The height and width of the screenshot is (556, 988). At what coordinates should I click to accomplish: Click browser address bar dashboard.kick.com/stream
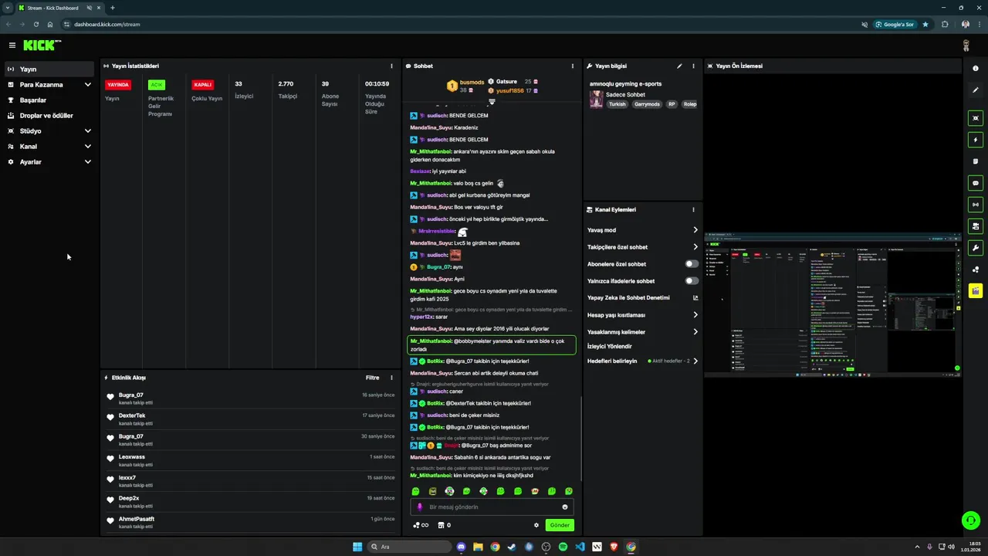pyautogui.click(x=107, y=24)
